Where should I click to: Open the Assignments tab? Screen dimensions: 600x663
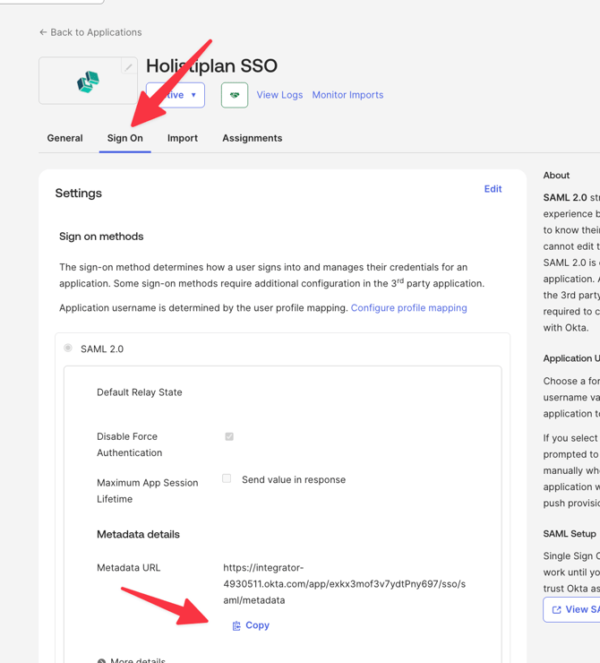252,138
